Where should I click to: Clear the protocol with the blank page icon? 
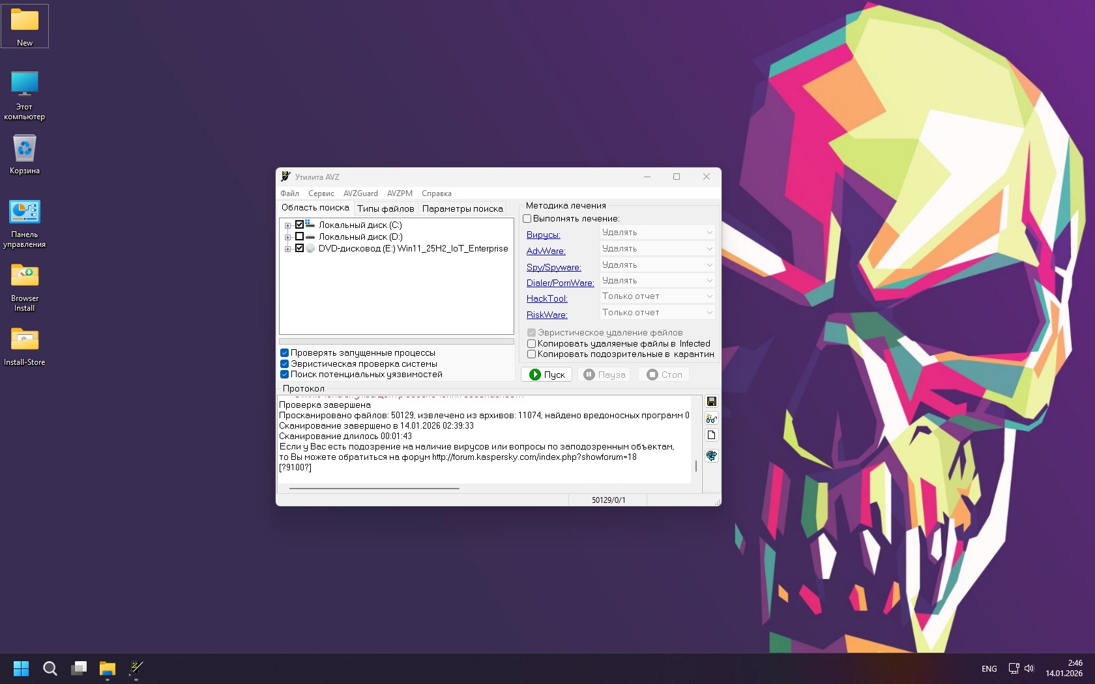point(711,435)
